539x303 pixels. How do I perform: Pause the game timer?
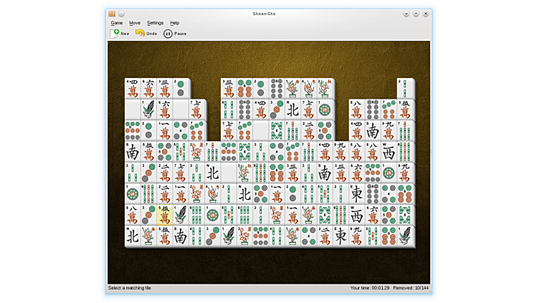pos(174,33)
